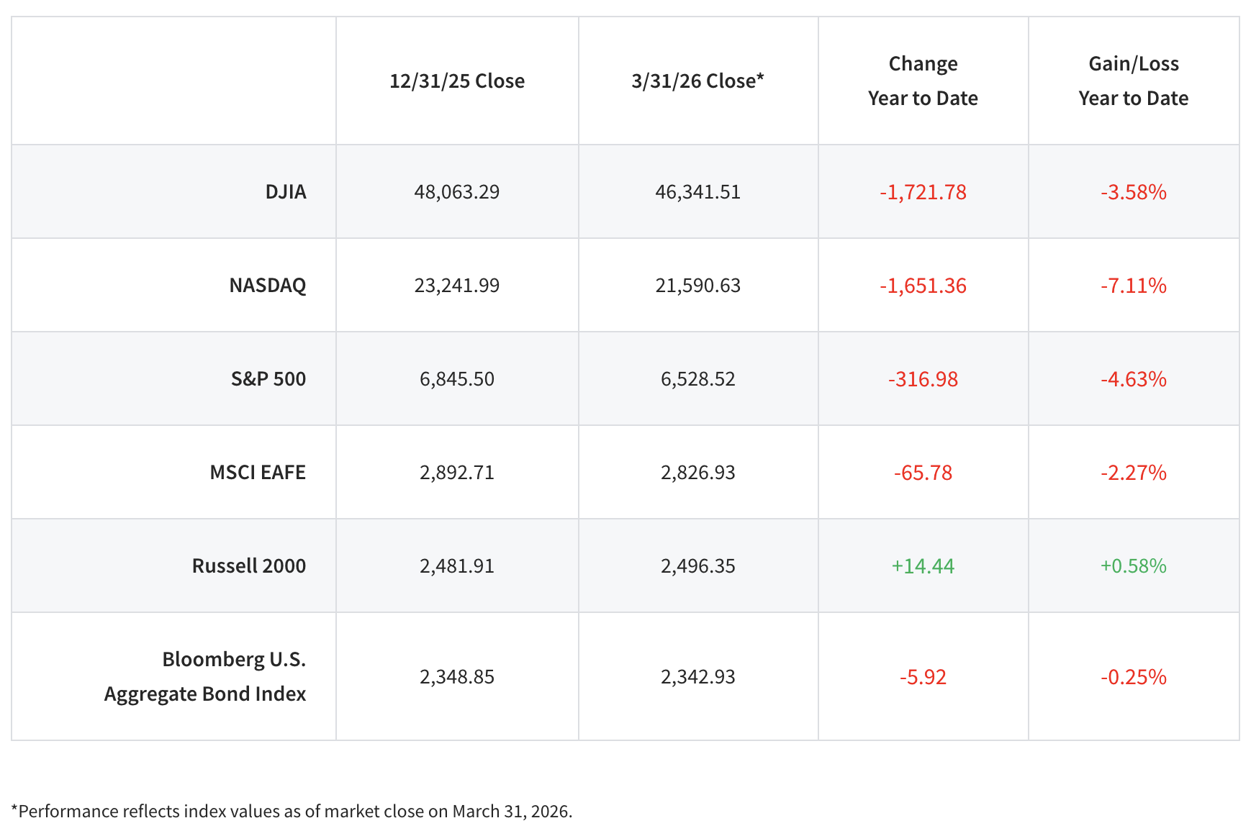Click the NASDAQ 21,590.63 value

tap(697, 286)
